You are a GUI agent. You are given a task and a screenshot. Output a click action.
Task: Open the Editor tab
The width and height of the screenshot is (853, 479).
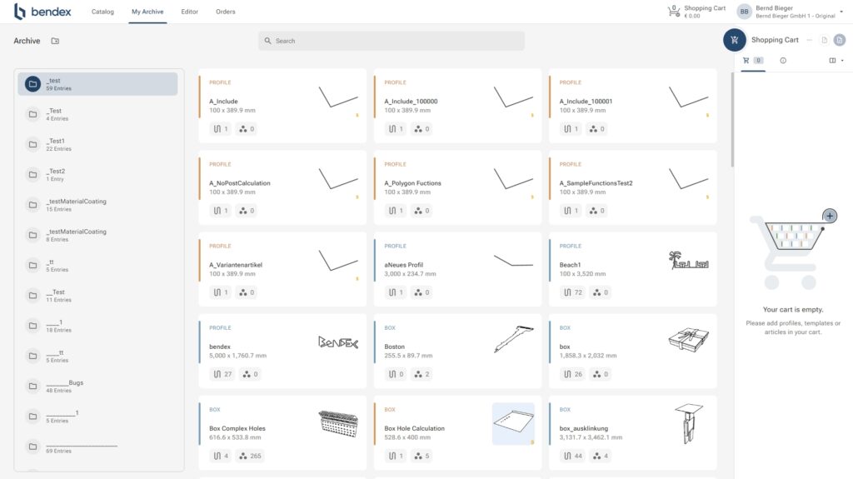click(x=189, y=12)
